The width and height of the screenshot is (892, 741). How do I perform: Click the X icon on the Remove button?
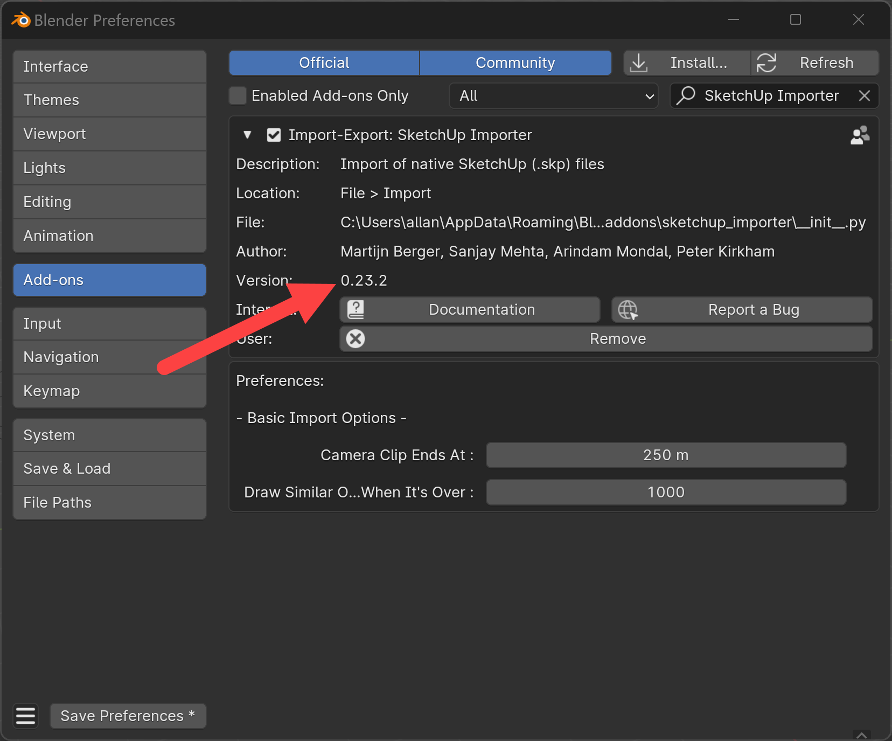point(355,338)
